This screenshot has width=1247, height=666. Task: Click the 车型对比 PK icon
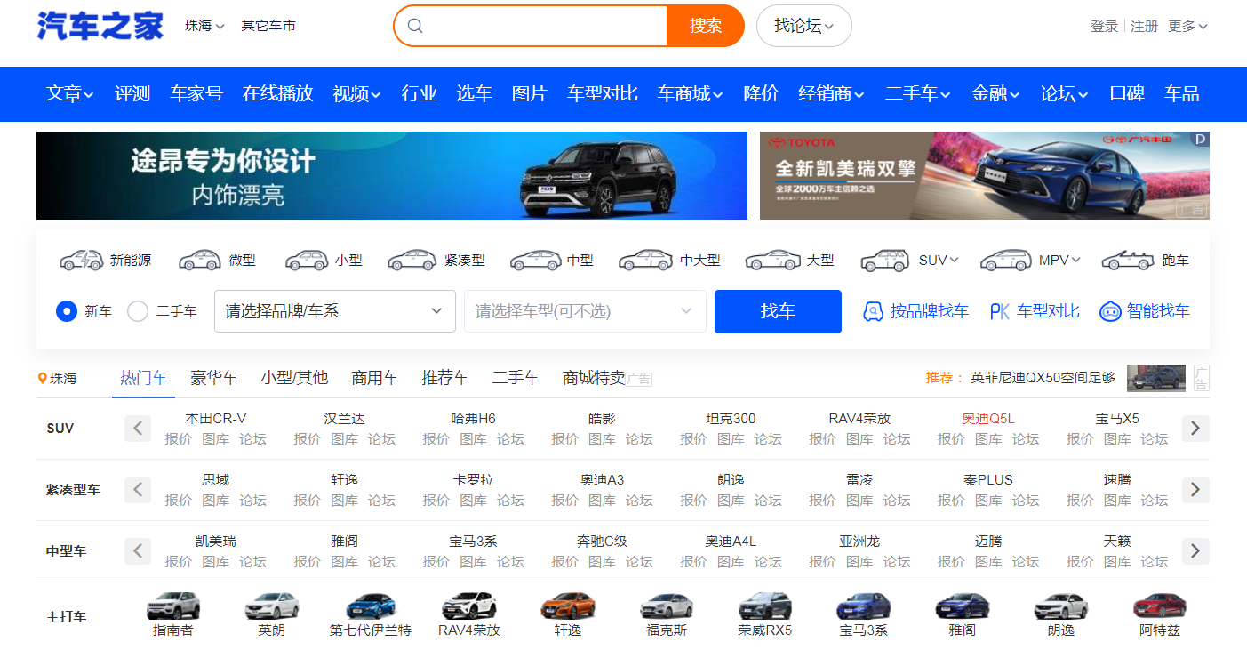(1000, 311)
